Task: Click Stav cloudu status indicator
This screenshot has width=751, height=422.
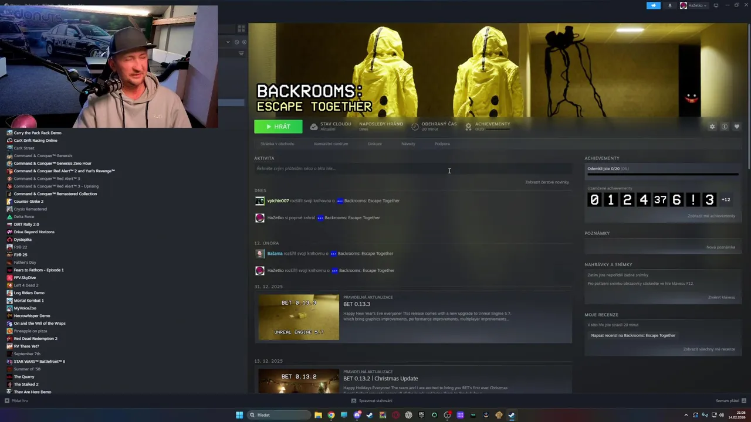Action: [x=331, y=127]
